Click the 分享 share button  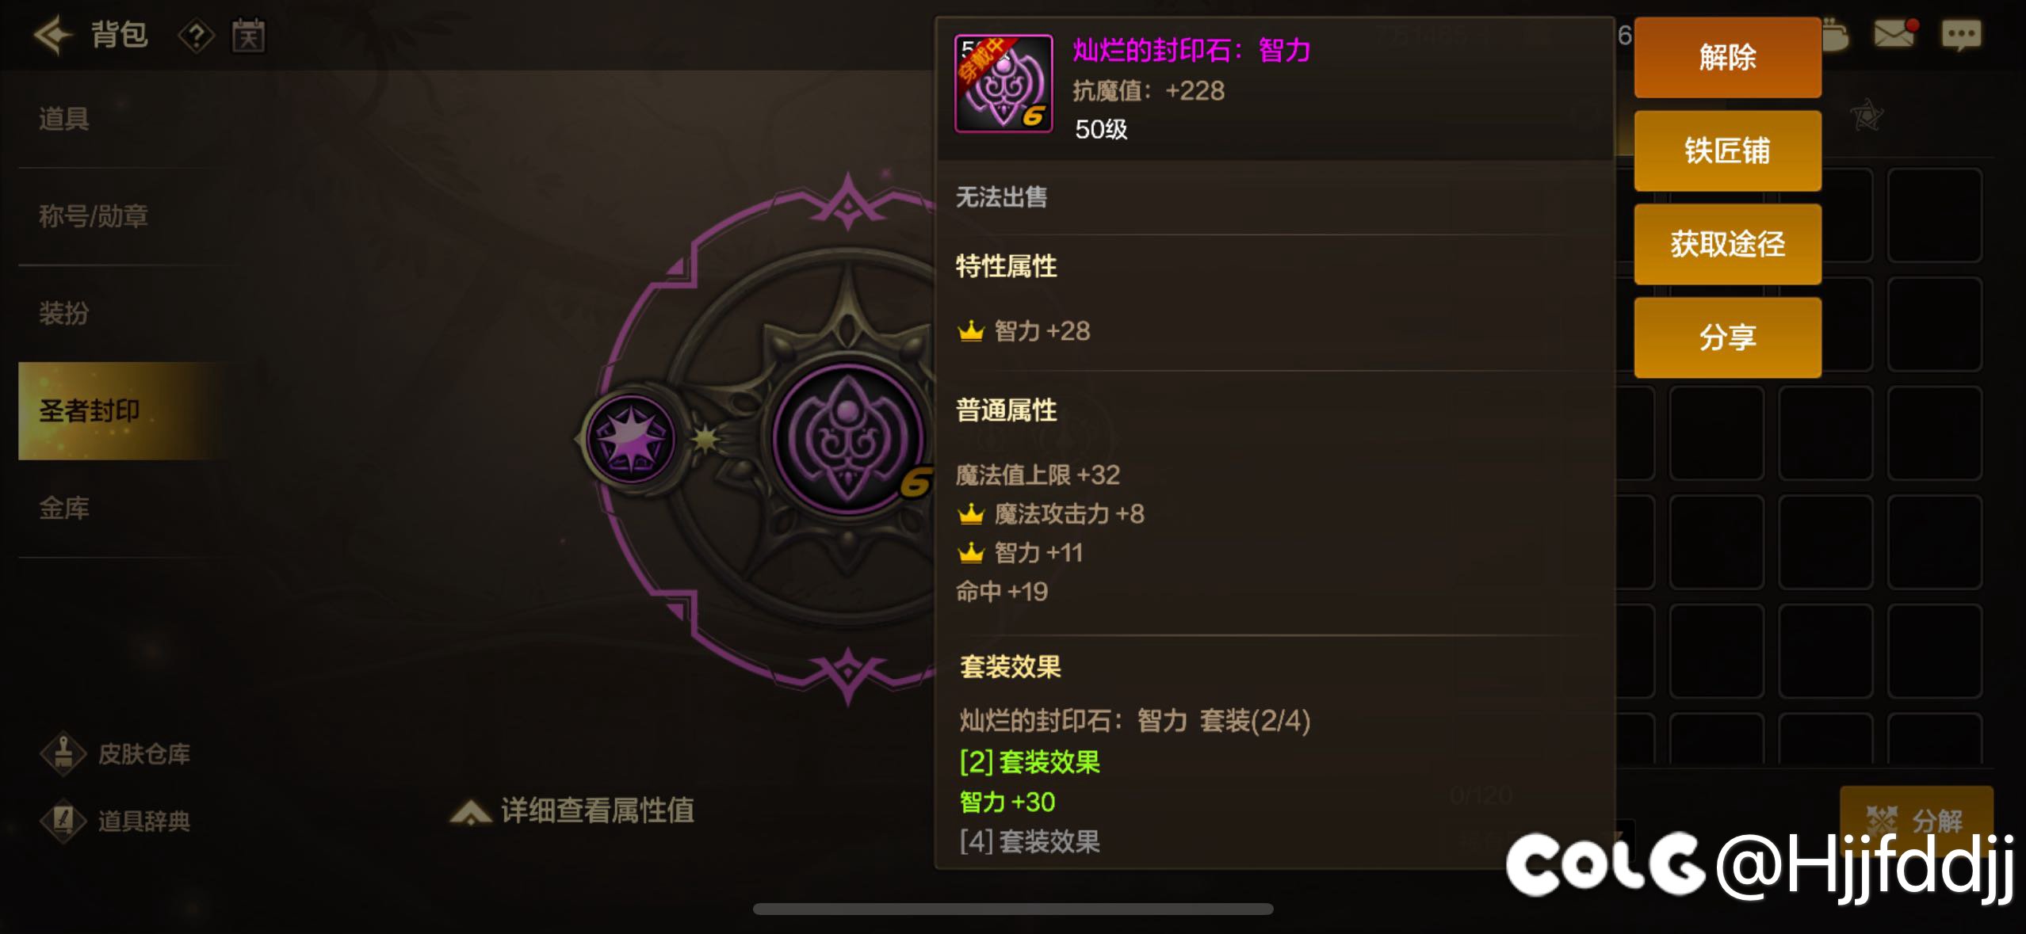pyautogui.click(x=1727, y=337)
